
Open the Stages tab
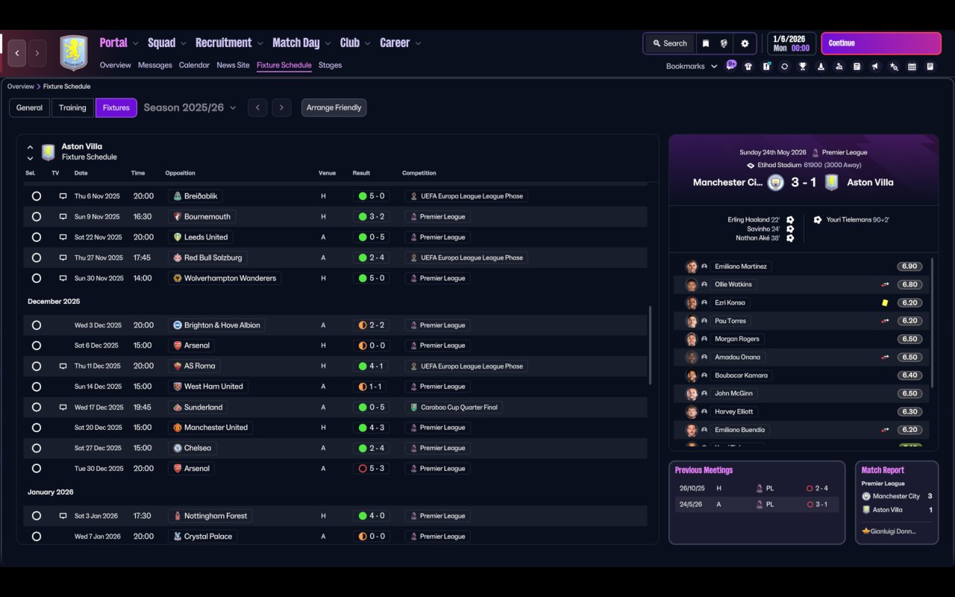(x=330, y=65)
